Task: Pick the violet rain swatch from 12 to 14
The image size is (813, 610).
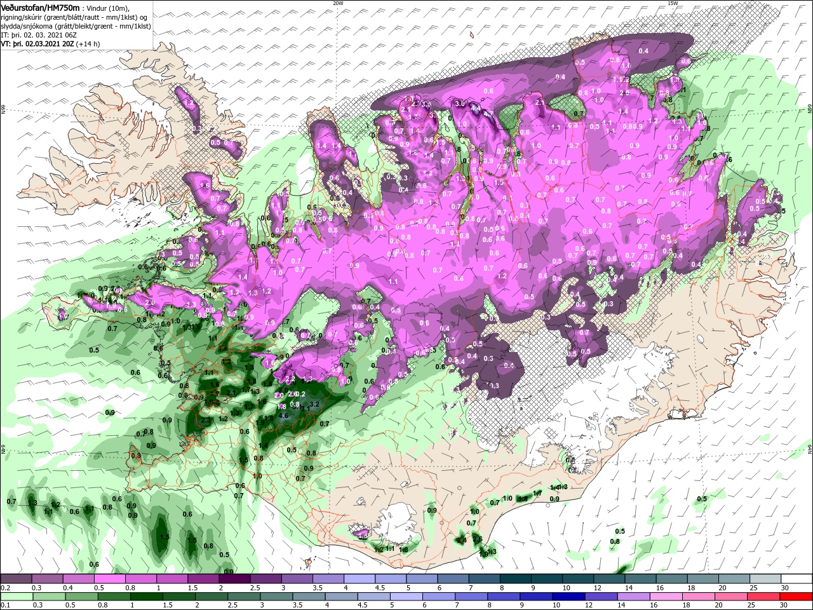Action: 601,597
